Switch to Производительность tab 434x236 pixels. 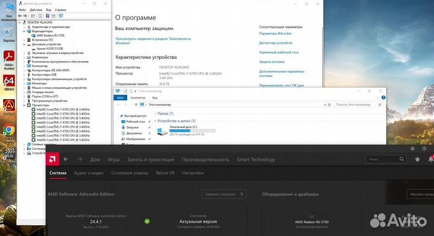[206, 159]
